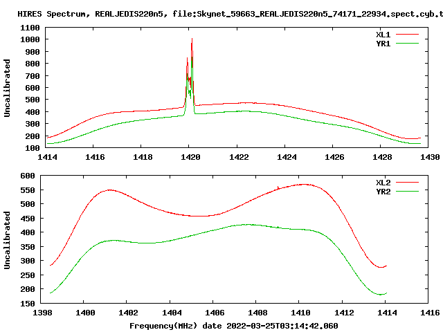Viewport: 443px width, 332px height.
Task: Click the 1428 tick label on top plot
Action: 382,157
